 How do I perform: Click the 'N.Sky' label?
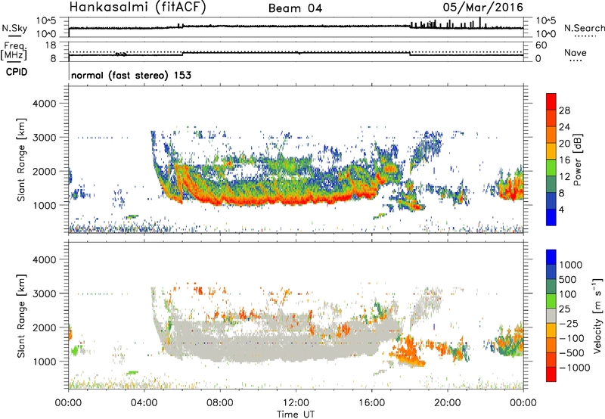coord(14,28)
